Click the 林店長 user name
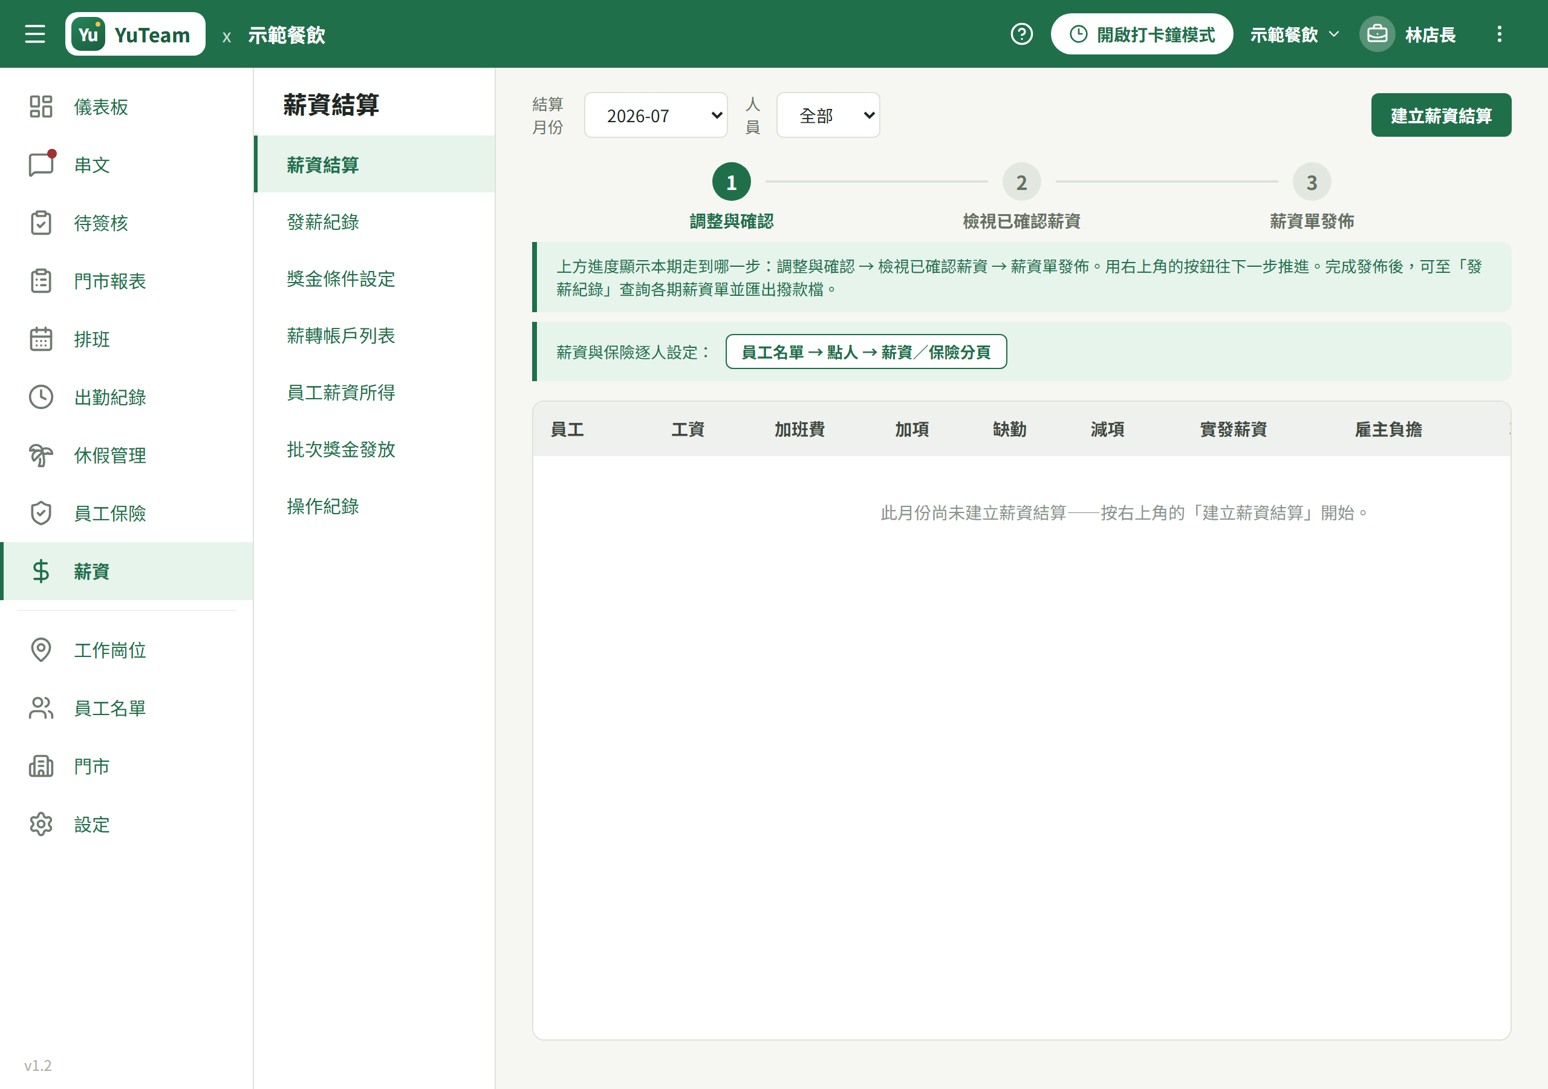Image resolution: width=1548 pixels, height=1089 pixels. pos(1430,34)
